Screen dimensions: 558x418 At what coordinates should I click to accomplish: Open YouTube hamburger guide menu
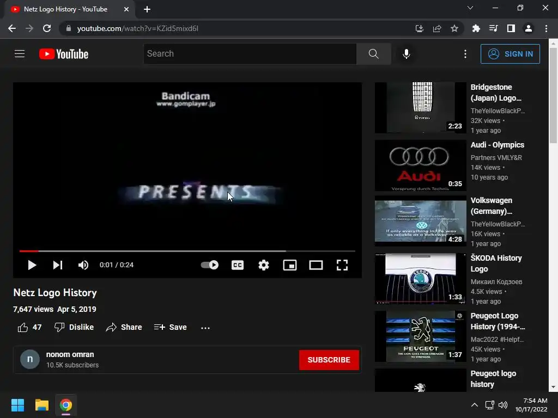20,54
